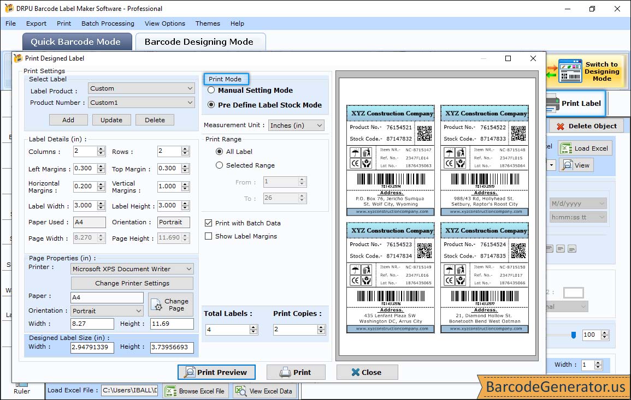Click the Print Preview magnifier icon
The width and height of the screenshot is (631, 400).
[189, 372]
